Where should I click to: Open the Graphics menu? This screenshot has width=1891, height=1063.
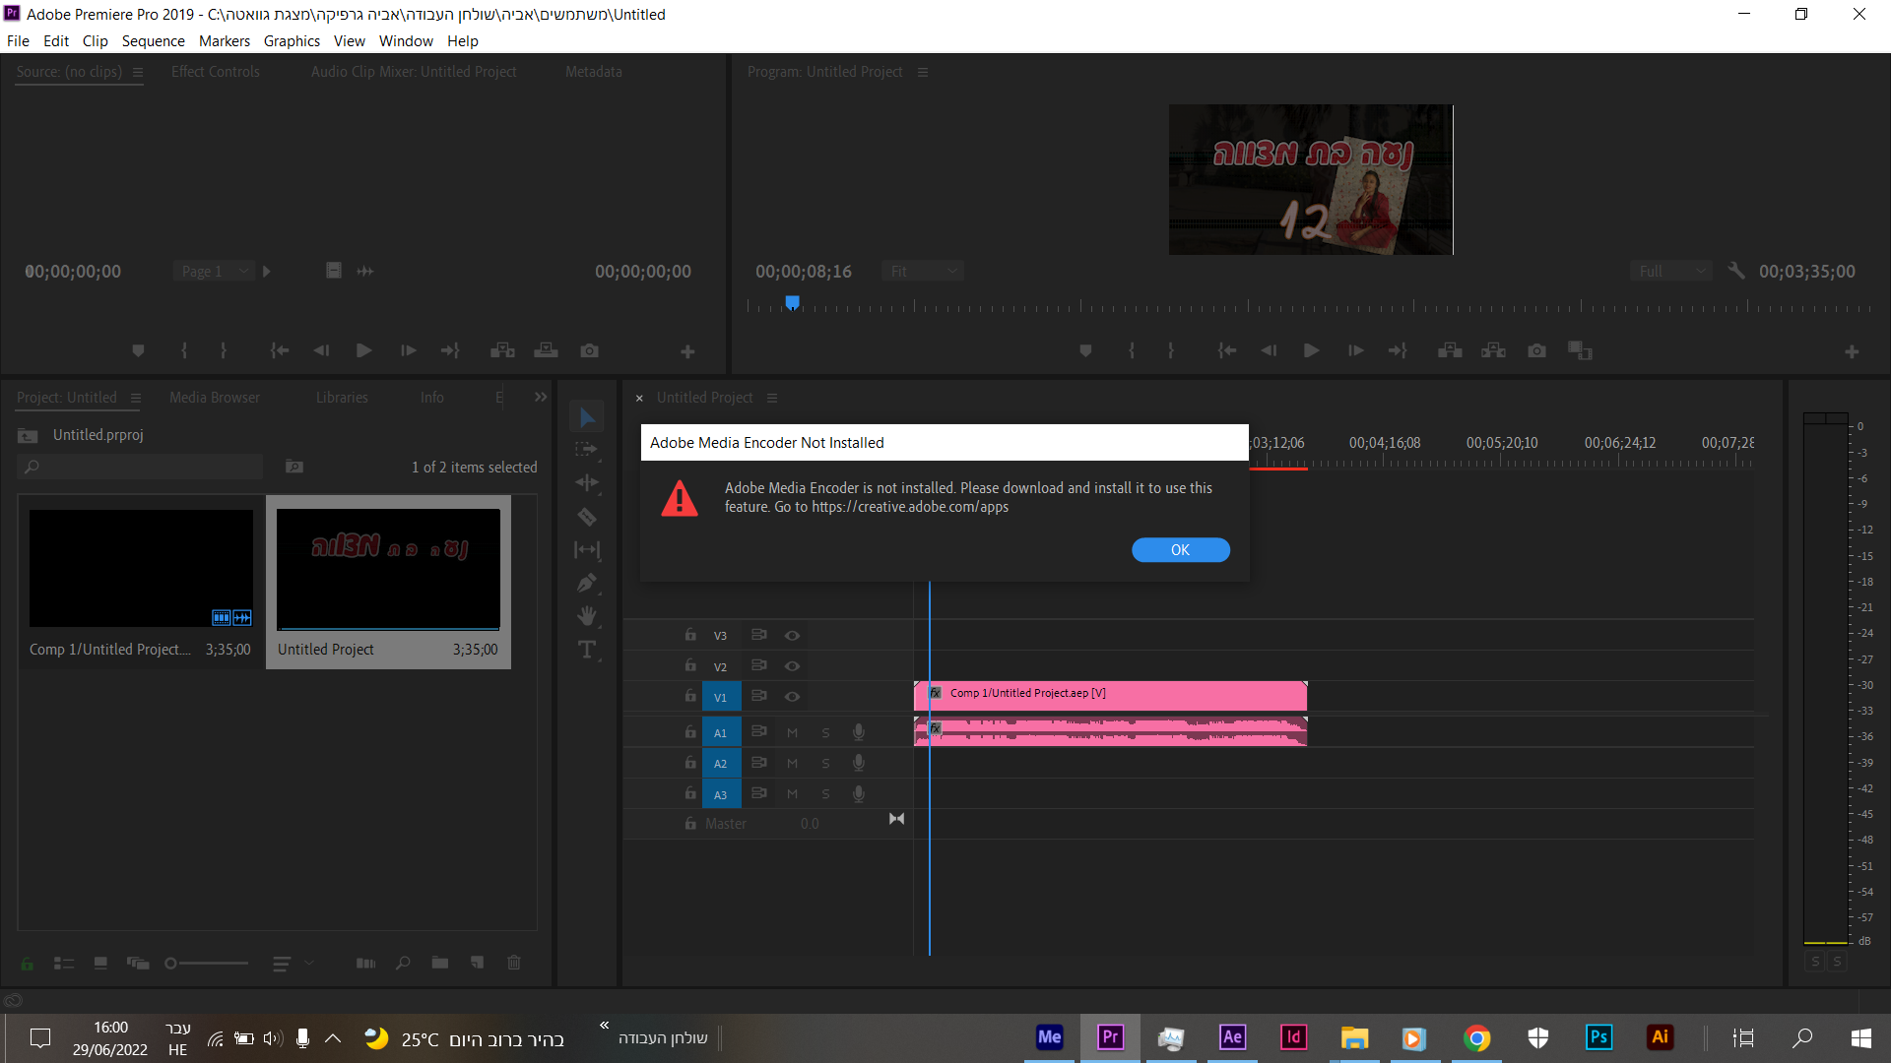pos(292,40)
